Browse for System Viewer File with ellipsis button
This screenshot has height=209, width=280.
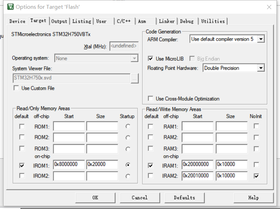click(x=135, y=79)
